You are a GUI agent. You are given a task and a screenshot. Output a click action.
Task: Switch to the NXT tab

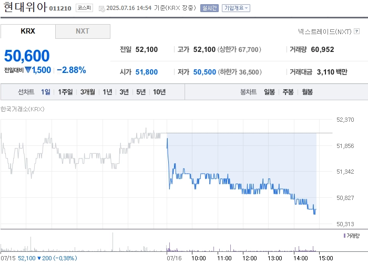click(x=83, y=31)
